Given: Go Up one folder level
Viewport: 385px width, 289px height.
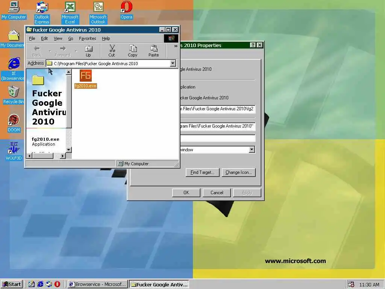Looking at the screenshot, I should (88, 51).
